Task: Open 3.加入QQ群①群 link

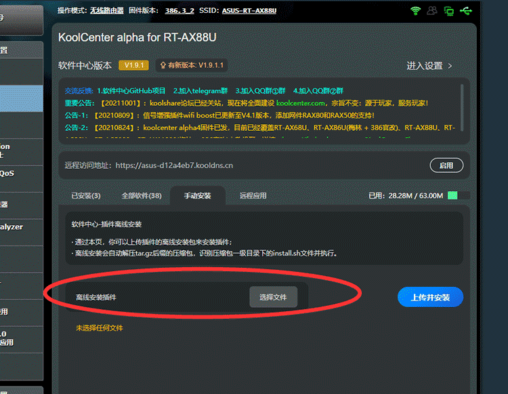Action: tap(260, 91)
